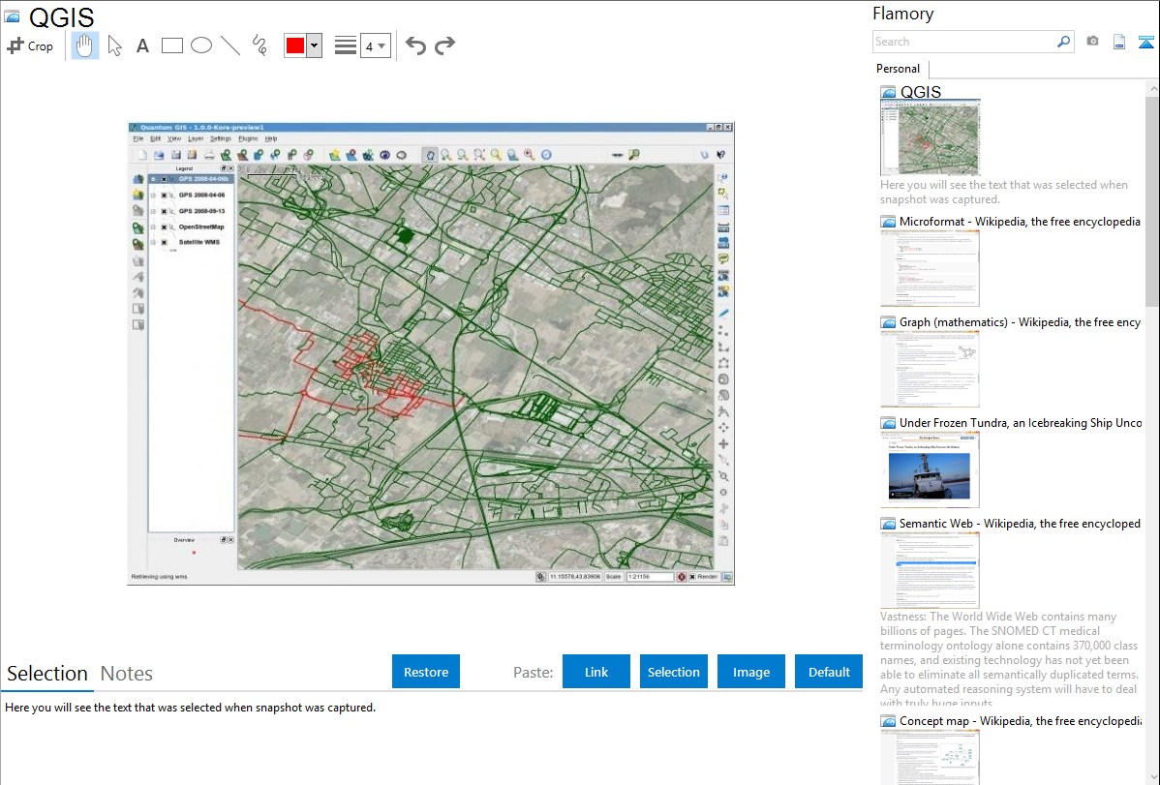Viewport: 1160px width, 785px height.
Task: Select the straight line tool
Action: 230,45
